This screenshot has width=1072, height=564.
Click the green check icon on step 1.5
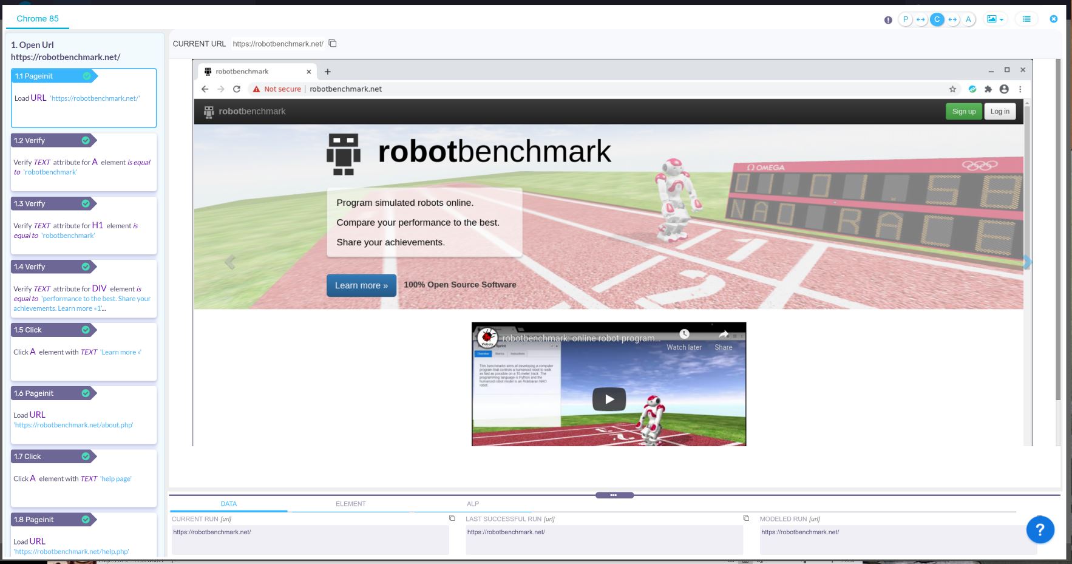pos(86,330)
